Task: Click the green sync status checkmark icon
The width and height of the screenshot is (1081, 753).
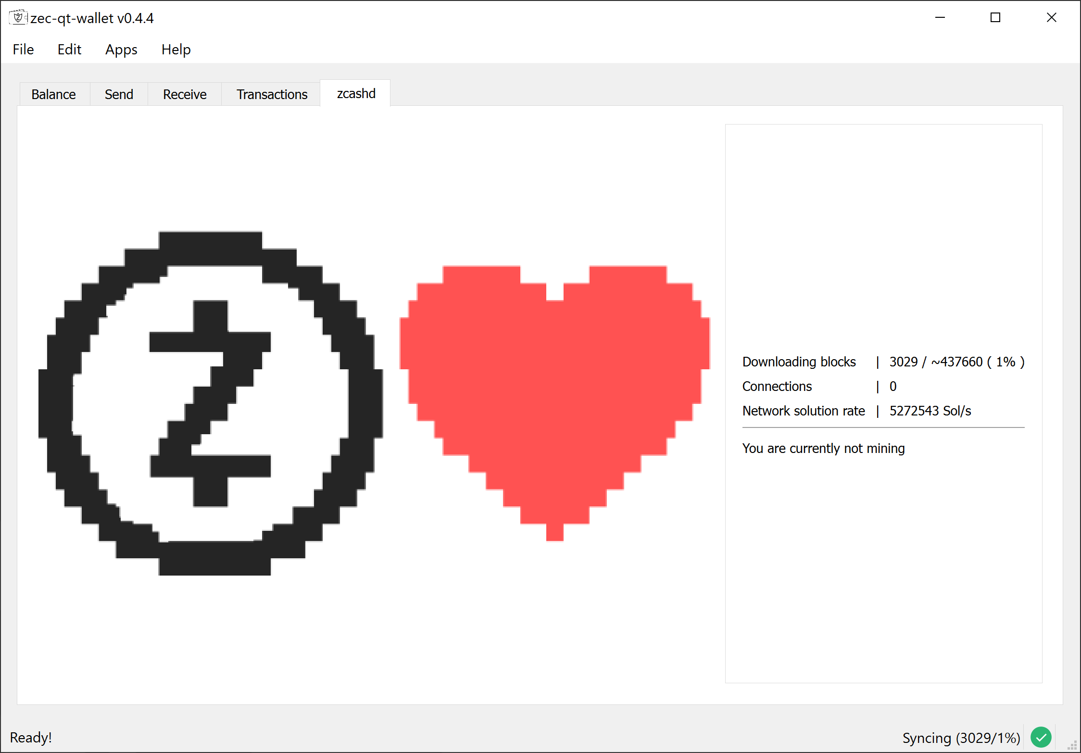Action: tap(1041, 737)
